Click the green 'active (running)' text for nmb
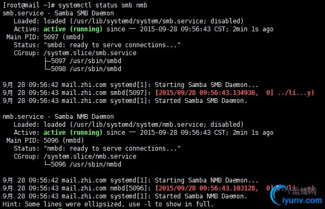Viewport: 325px width, 209px height. [x=73, y=133]
